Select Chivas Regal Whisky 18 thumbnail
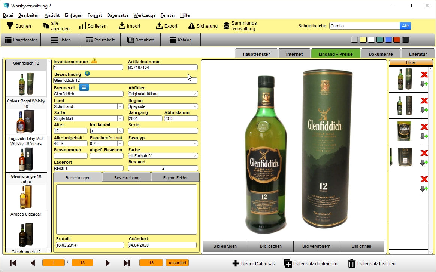 pyautogui.click(x=26, y=121)
